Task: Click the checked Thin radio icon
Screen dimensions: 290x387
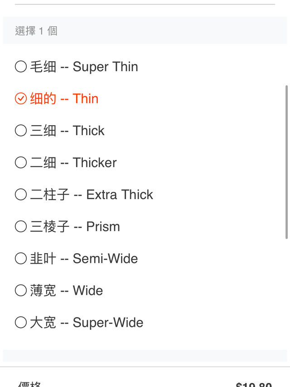Action: [x=21, y=98]
